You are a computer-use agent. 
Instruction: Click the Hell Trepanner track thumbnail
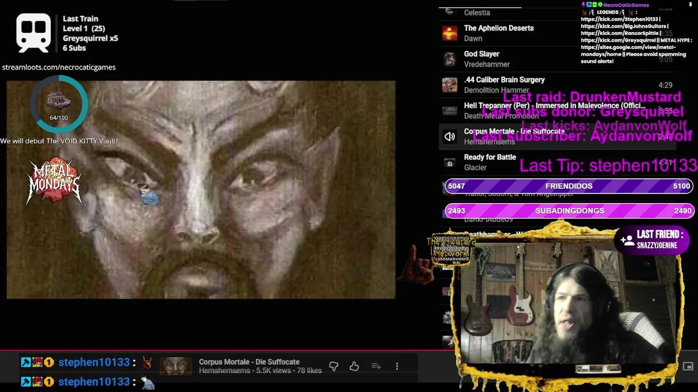(449, 111)
